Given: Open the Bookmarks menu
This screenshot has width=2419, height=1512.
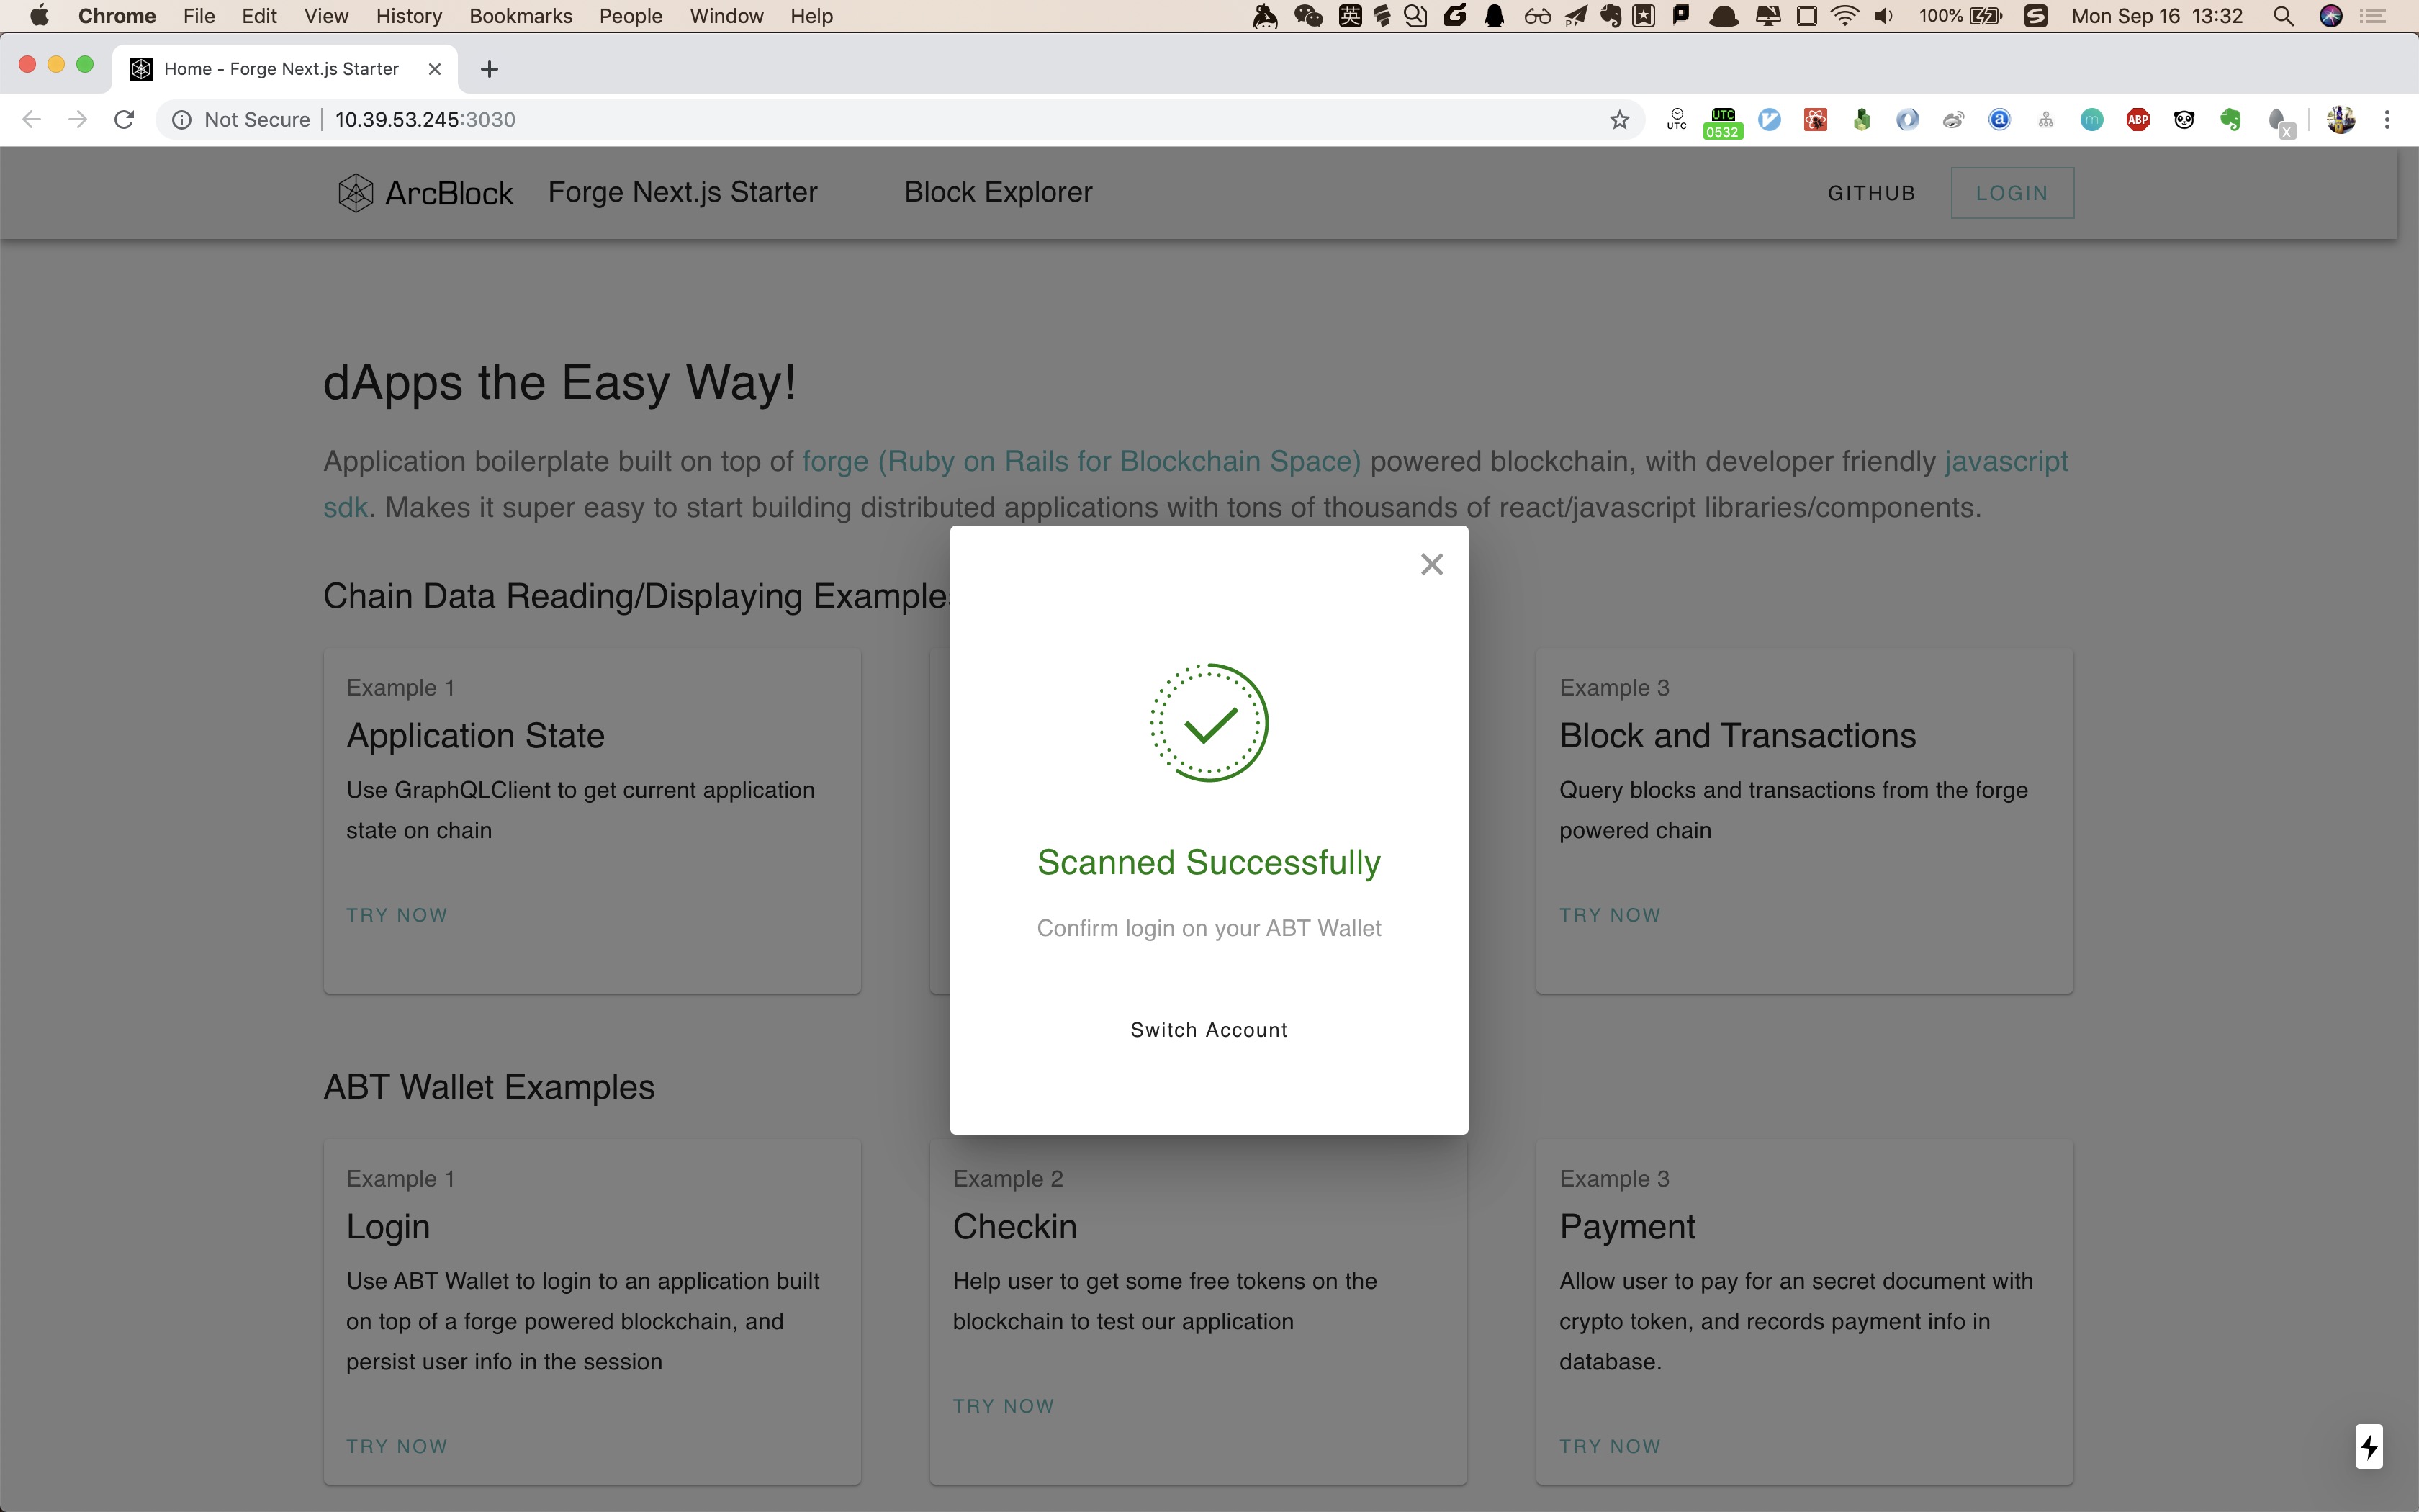Looking at the screenshot, I should coord(521,16).
